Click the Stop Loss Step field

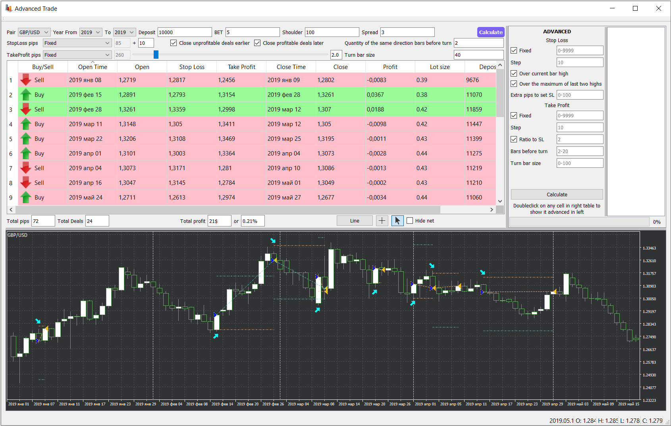(580, 62)
